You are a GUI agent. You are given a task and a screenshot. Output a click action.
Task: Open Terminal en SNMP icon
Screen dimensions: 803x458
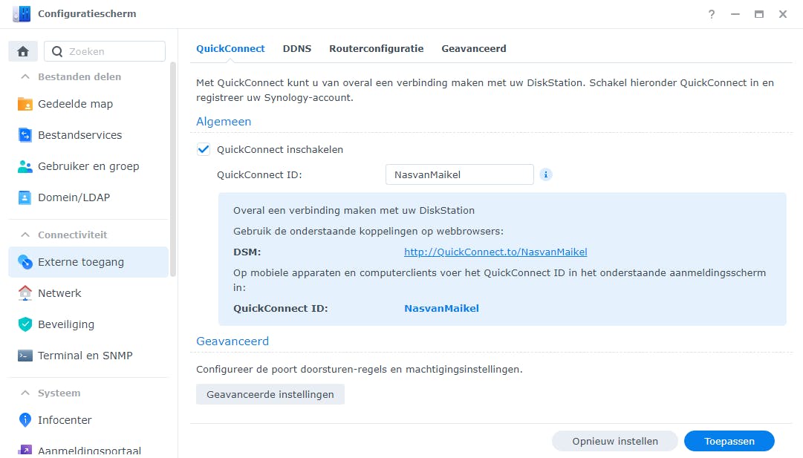tap(25, 356)
